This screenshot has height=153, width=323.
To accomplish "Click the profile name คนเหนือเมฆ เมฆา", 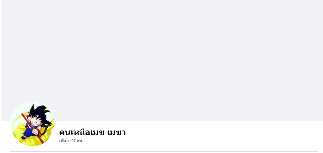I will pos(92,133).
